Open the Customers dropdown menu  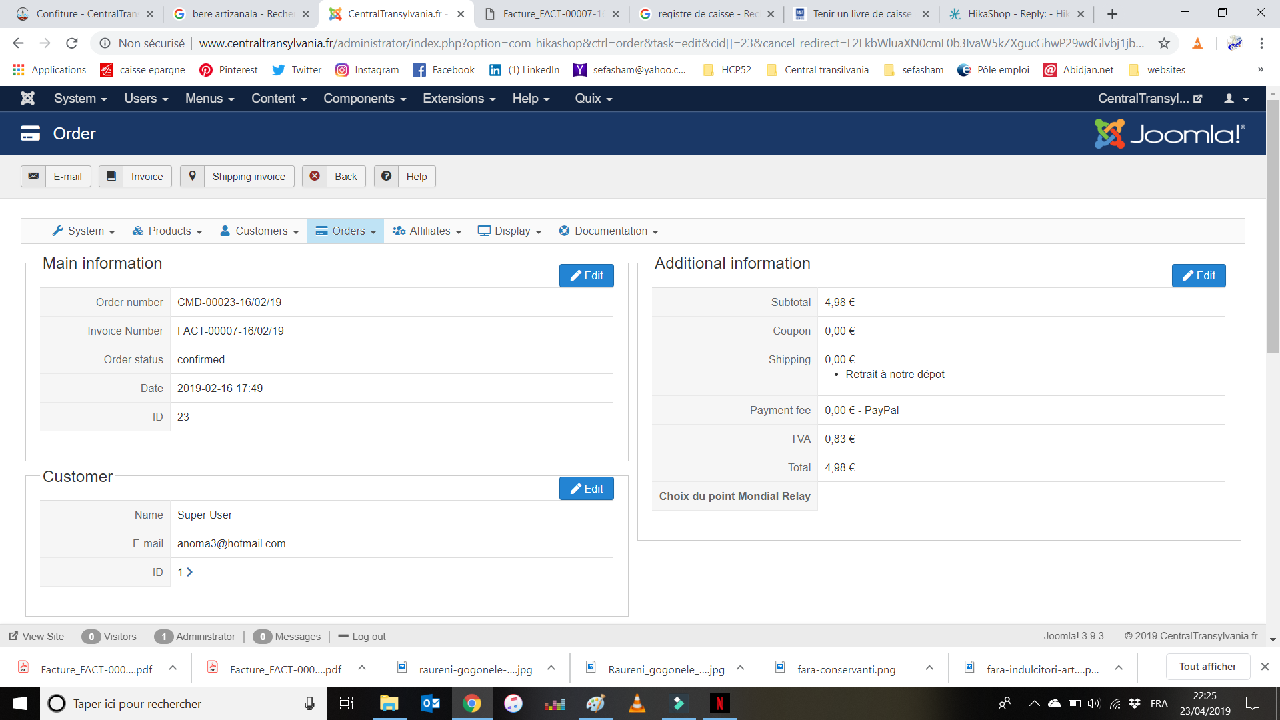click(x=259, y=231)
